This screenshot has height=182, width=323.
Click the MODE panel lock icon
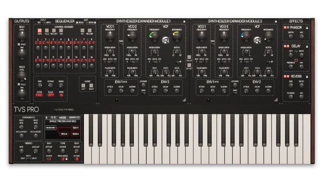[47, 117]
